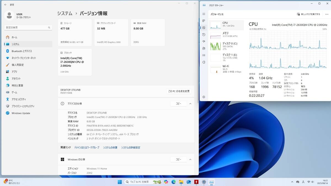The height and width of the screenshot is (186, 331).
Task: Show hidden system tray icons chevron
Action: pos(292,182)
